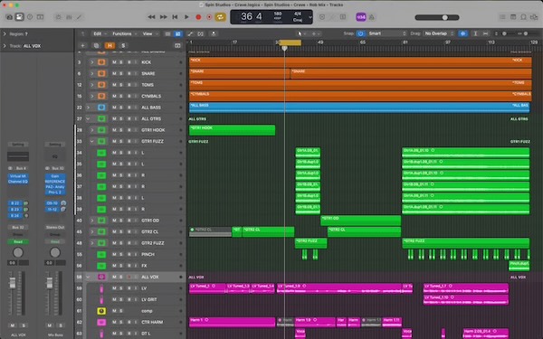
Task: Open the List Editors button
Action: tap(502, 17)
